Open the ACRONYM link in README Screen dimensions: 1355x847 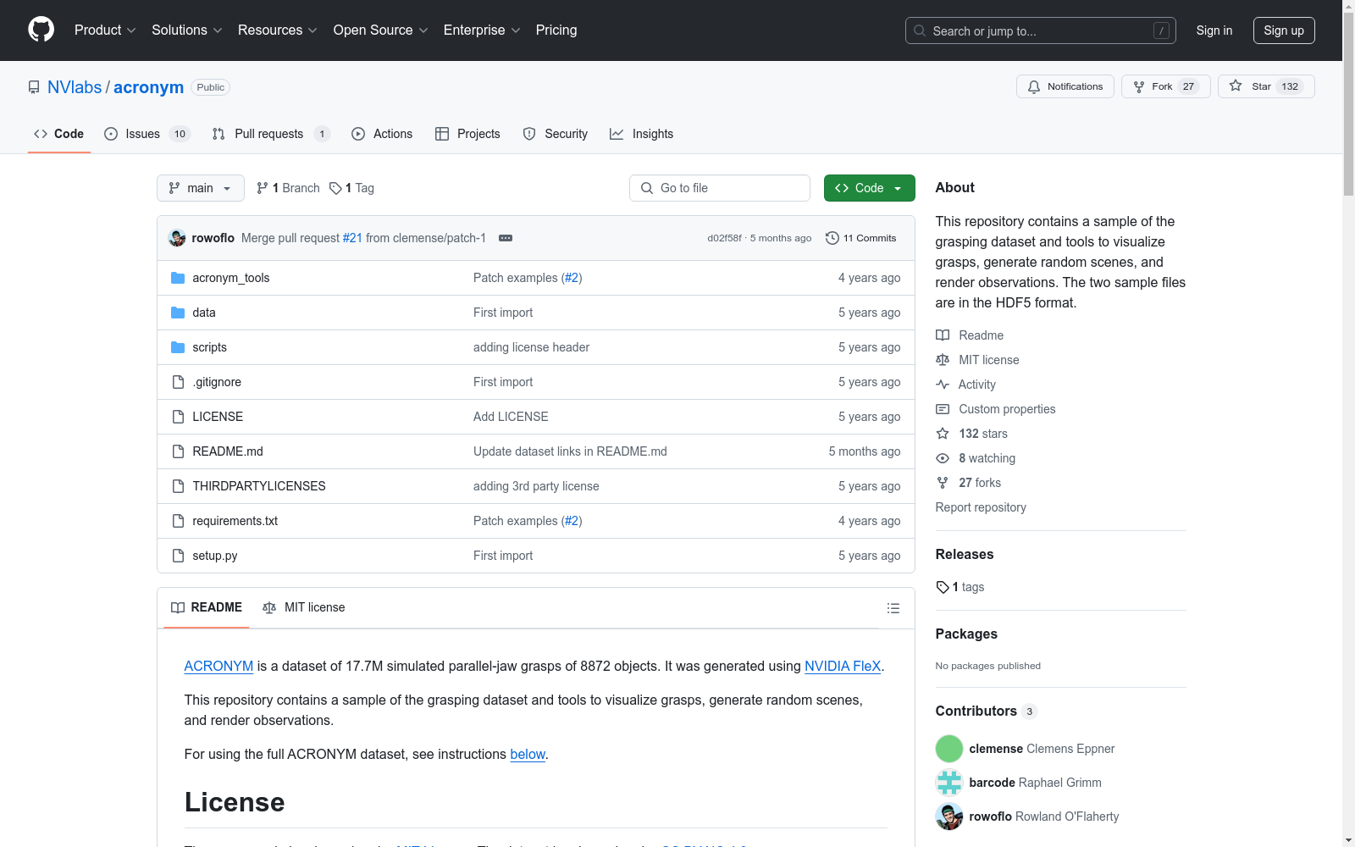(x=218, y=667)
